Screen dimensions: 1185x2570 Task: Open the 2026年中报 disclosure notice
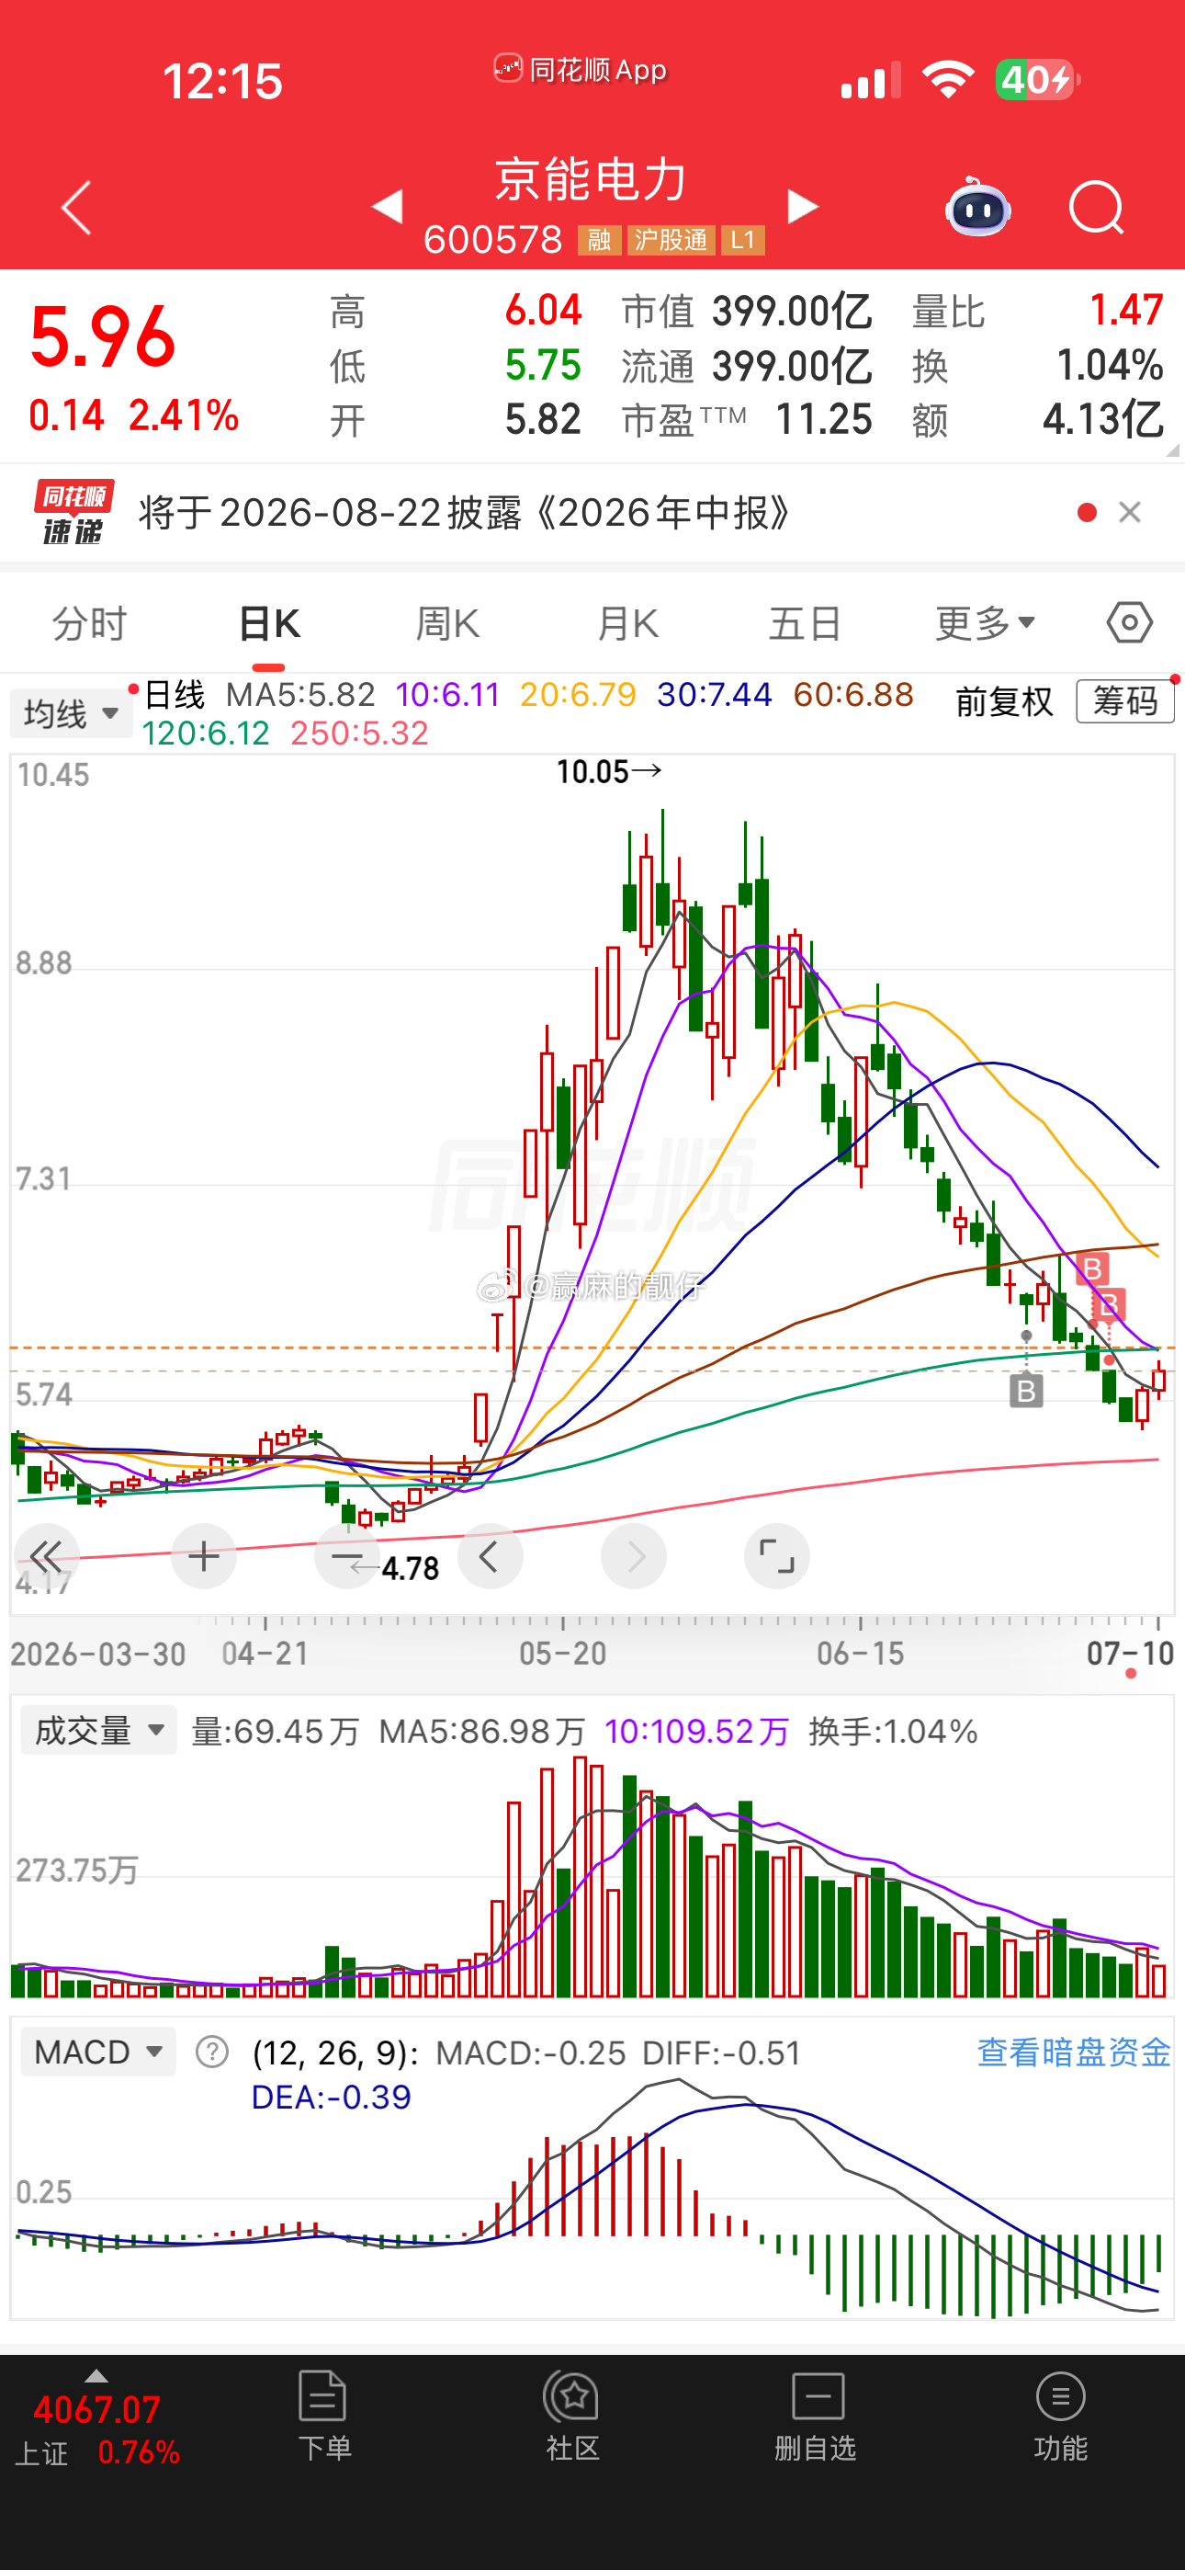[x=465, y=513]
